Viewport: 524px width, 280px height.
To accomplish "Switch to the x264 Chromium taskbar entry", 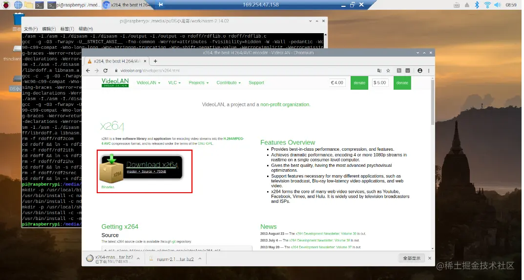I will click(x=128, y=5).
